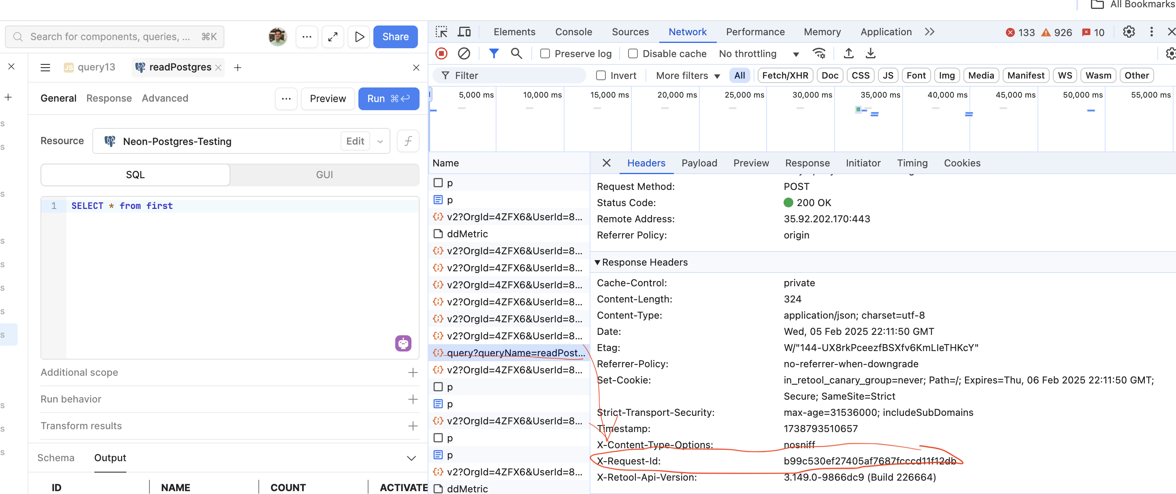Open the Retool AI assistant icon in editor
The height and width of the screenshot is (494, 1176).
click(x=403, y=343)
